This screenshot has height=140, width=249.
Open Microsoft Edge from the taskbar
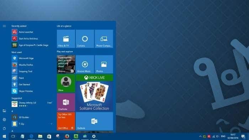point(31,136)
